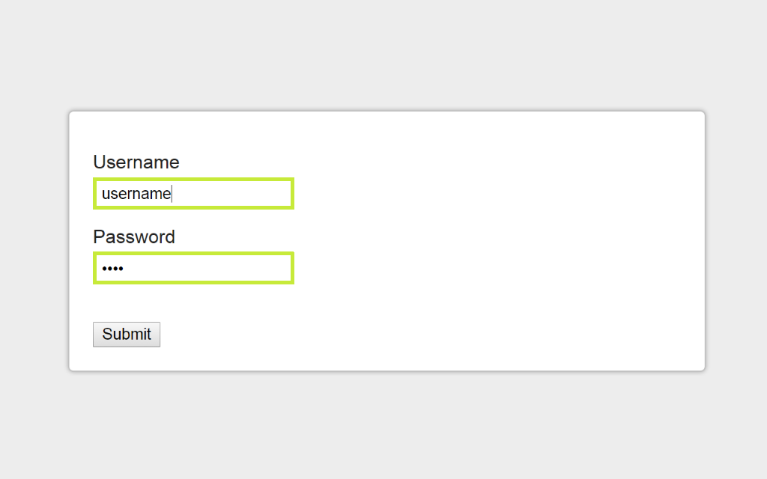Image resolution: width=767 pixels, height=479 pixels.
Task: Focus the Password input field
Action: (193, 268)
